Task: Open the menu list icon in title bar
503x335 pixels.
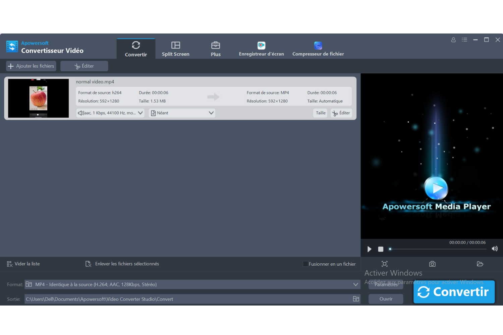Action: (x=464, y=40)
